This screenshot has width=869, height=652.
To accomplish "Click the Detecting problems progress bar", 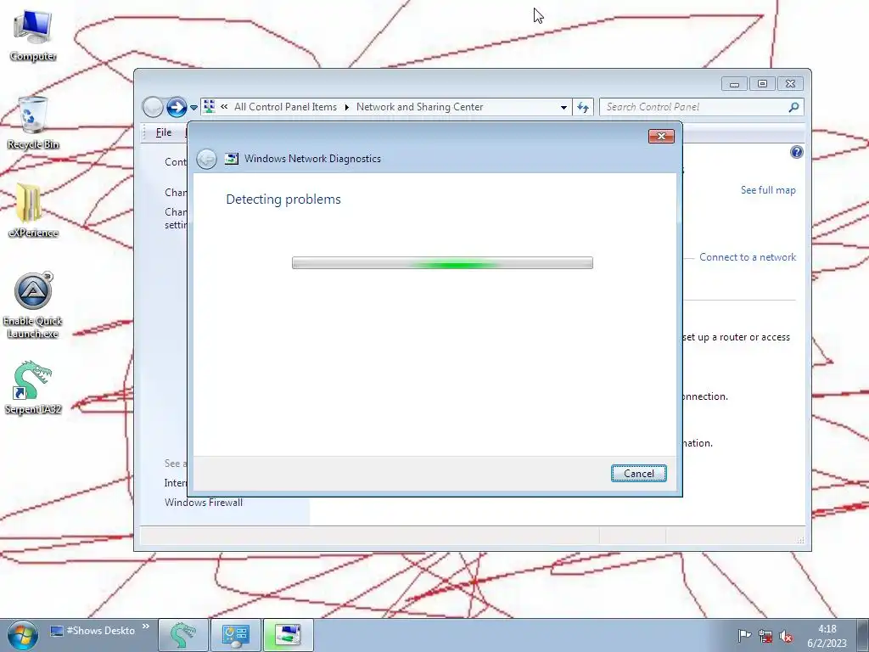I will pyautogui.click(x=442, y=263).
